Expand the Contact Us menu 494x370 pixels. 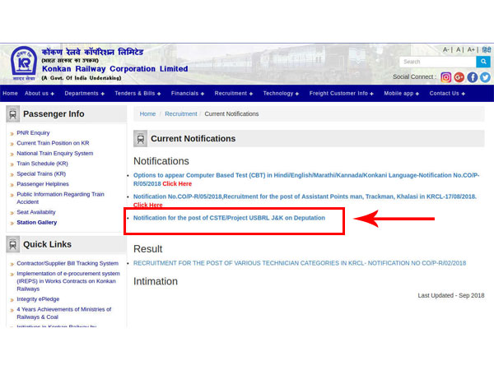447,94
